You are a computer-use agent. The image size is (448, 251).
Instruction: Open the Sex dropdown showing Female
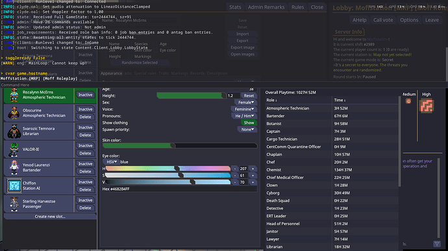coord(246,102)
